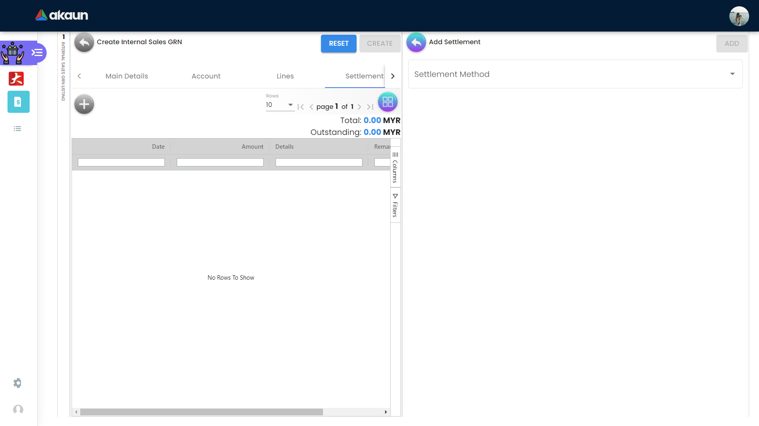
Task: Open the Columns side panel
Action: pyautogui.click(x=395, y=168)
